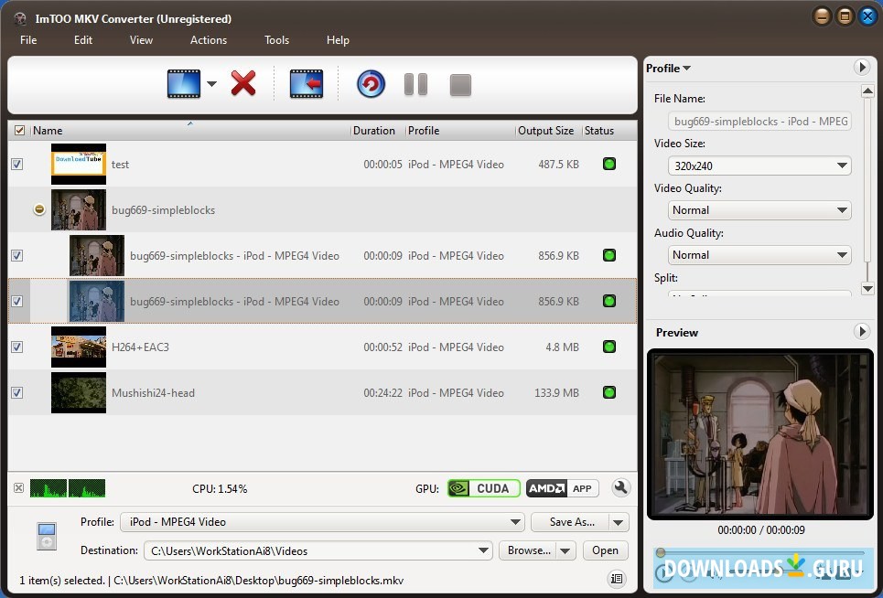Open the Edit menu
The image size is (883, 598).
[82, 40]
